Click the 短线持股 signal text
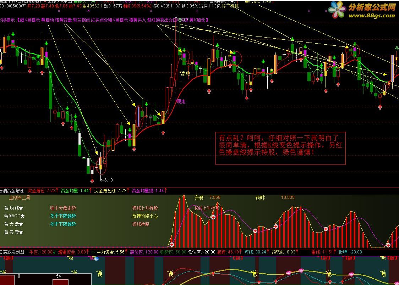 pos(141,224)
